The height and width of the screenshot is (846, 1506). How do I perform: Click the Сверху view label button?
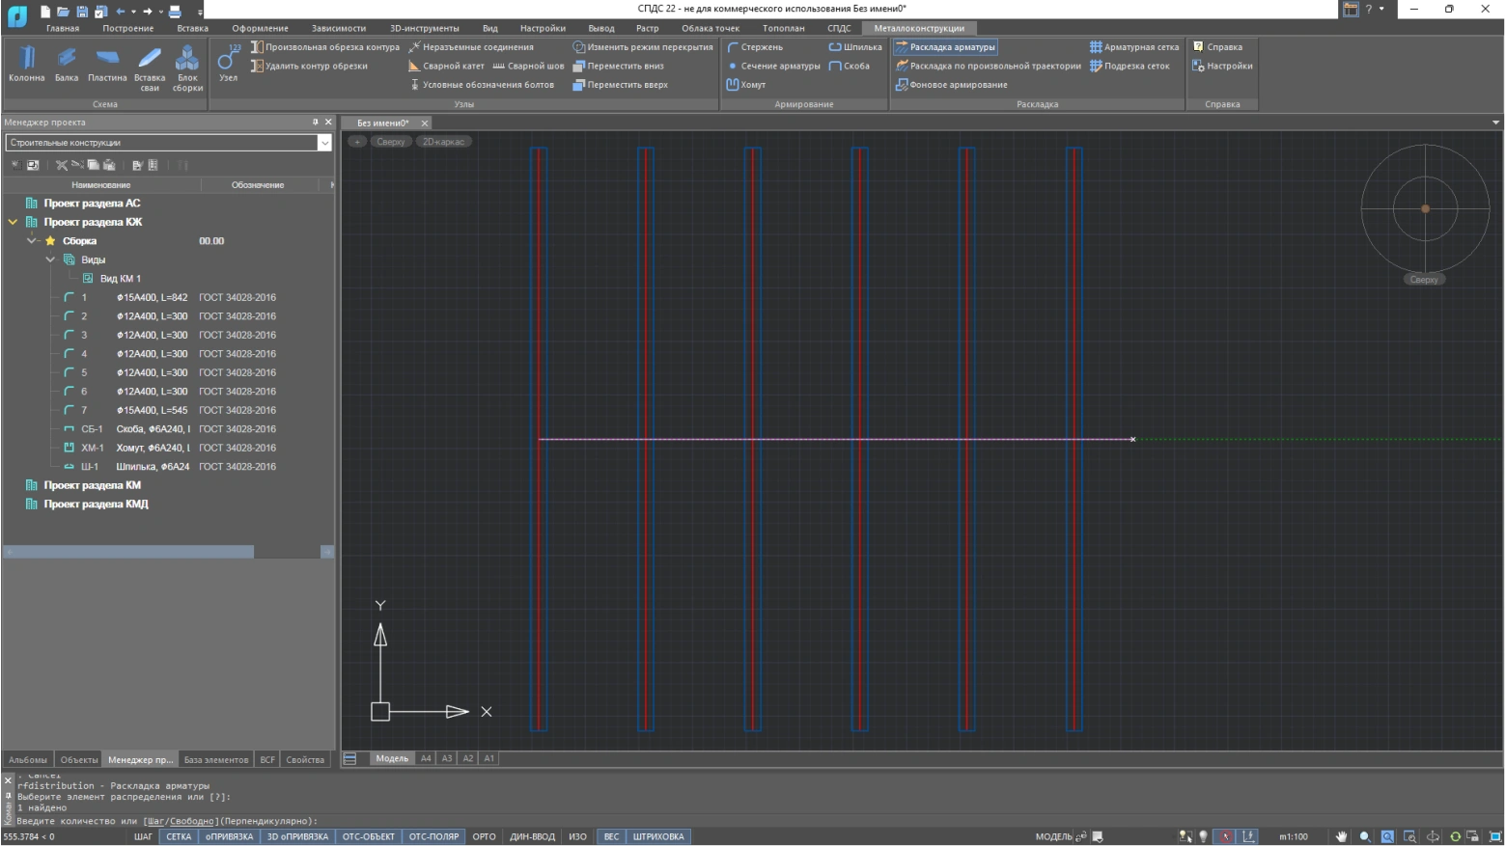(x=391, y=142)
